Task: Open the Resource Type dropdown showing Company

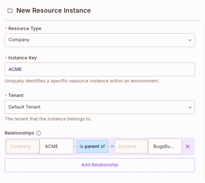Action: pos(100,40)
